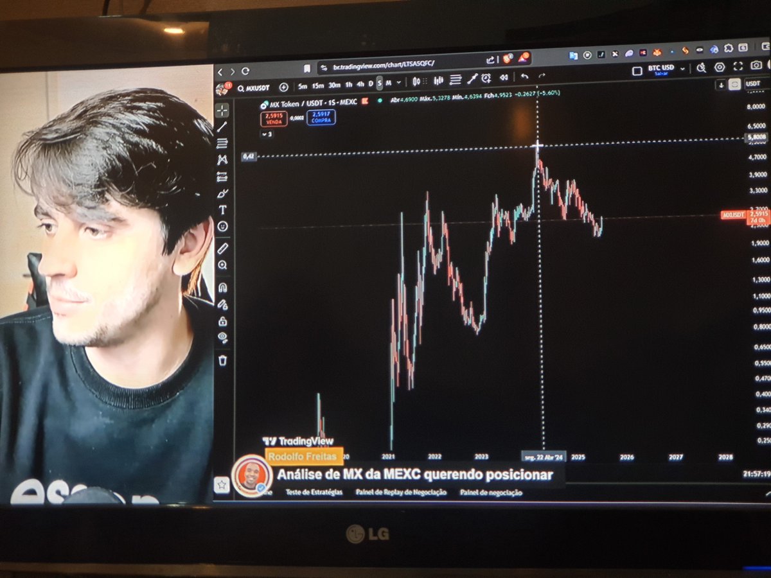The image size is (771, 578).
Task: Open the layout selection square icon
Action: click(637, 71)
